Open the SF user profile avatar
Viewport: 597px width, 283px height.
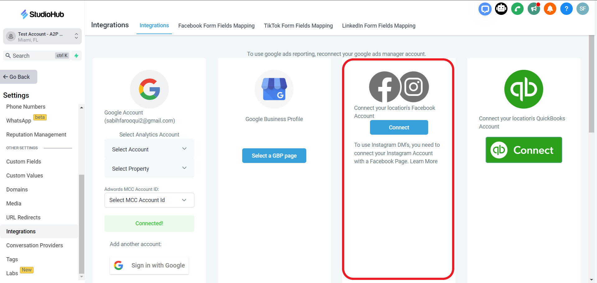[583, 9]
